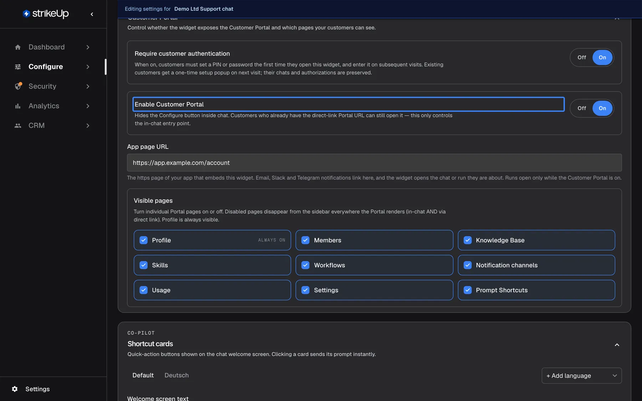This screenshot has height=401, width=642.
Task: Click the Configure sliders icon
Action: [x=18, y=67]
